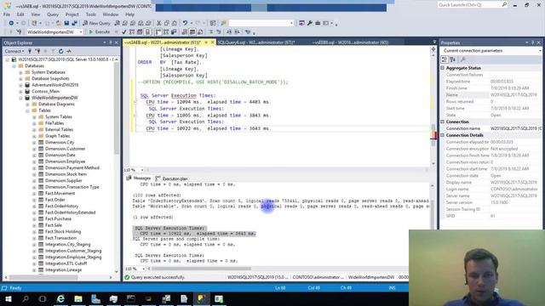Open the Tools menu
This screenshot has height=306, width=545.
(91, 14)
